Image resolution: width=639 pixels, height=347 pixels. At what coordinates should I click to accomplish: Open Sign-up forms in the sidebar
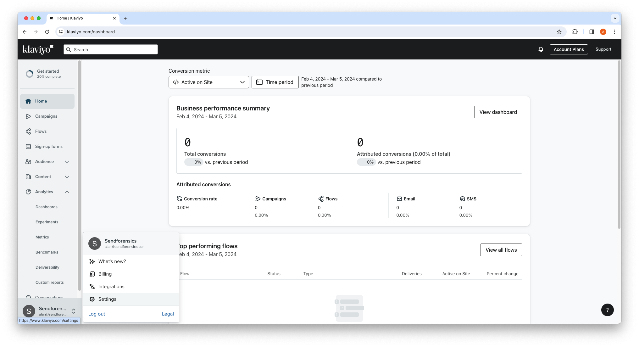(x=47, y=147)
